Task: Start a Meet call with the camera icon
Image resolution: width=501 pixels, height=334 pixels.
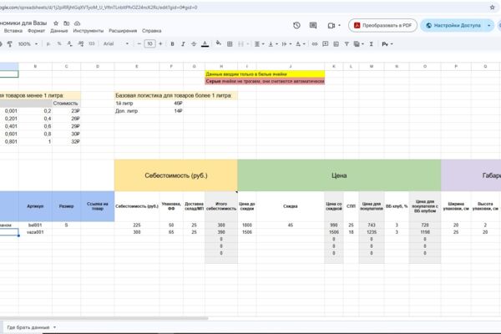Action: (x=331, y=25)
